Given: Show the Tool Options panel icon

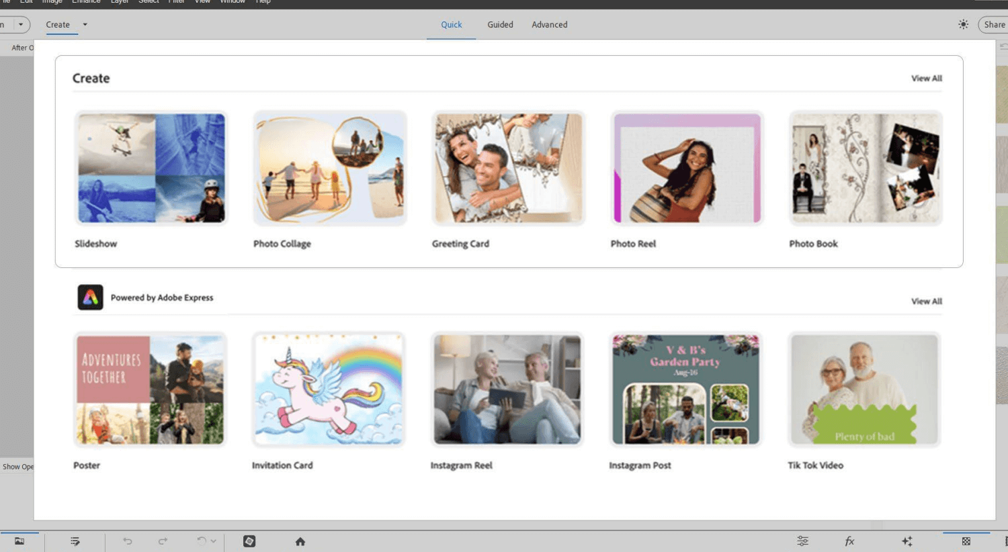Looking at the screenshot, I should pyautogui.click(x=75, y=541).
